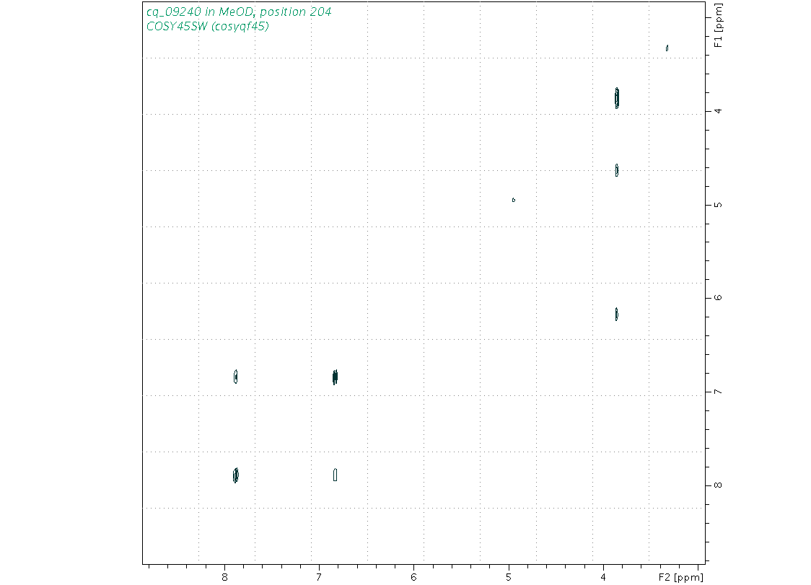The height and width of the screenshot is (585, 811).
Task: Pick cross peak at F2 3.85, F1 6.15
Action: pyautogui.click(x=616, y=314)
